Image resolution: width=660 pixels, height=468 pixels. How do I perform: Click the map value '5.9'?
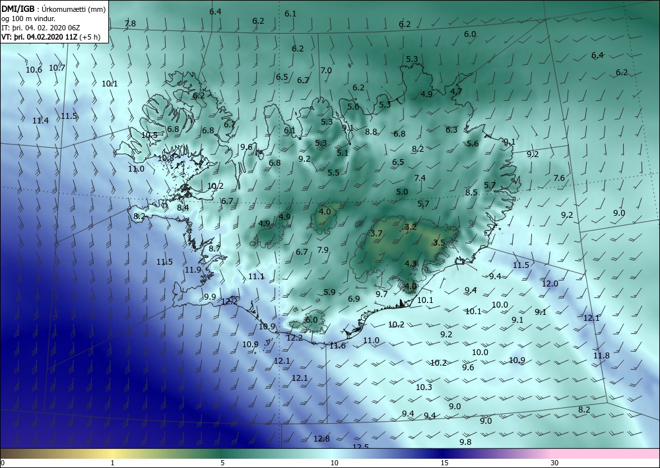point(329,292)
